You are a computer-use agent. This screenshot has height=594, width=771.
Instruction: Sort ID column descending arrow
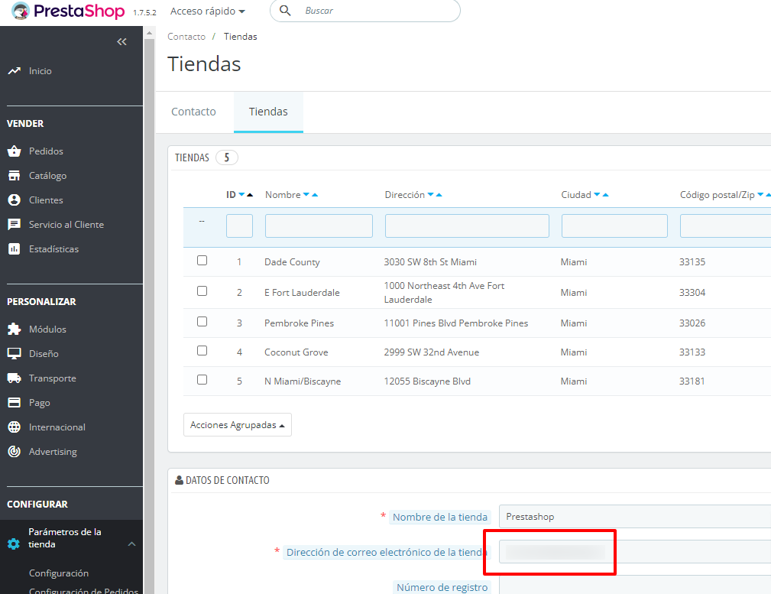tap(241, 195)
